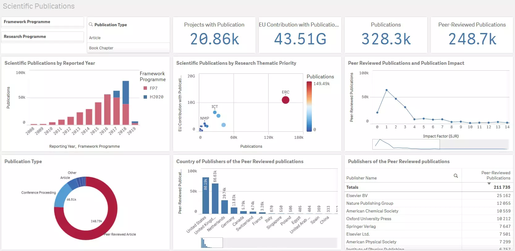Click the FP7 legend color square

tap(145, 88)
